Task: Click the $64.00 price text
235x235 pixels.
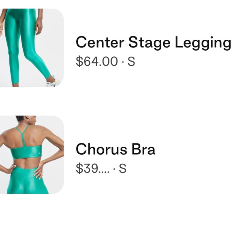Action: 97,61
